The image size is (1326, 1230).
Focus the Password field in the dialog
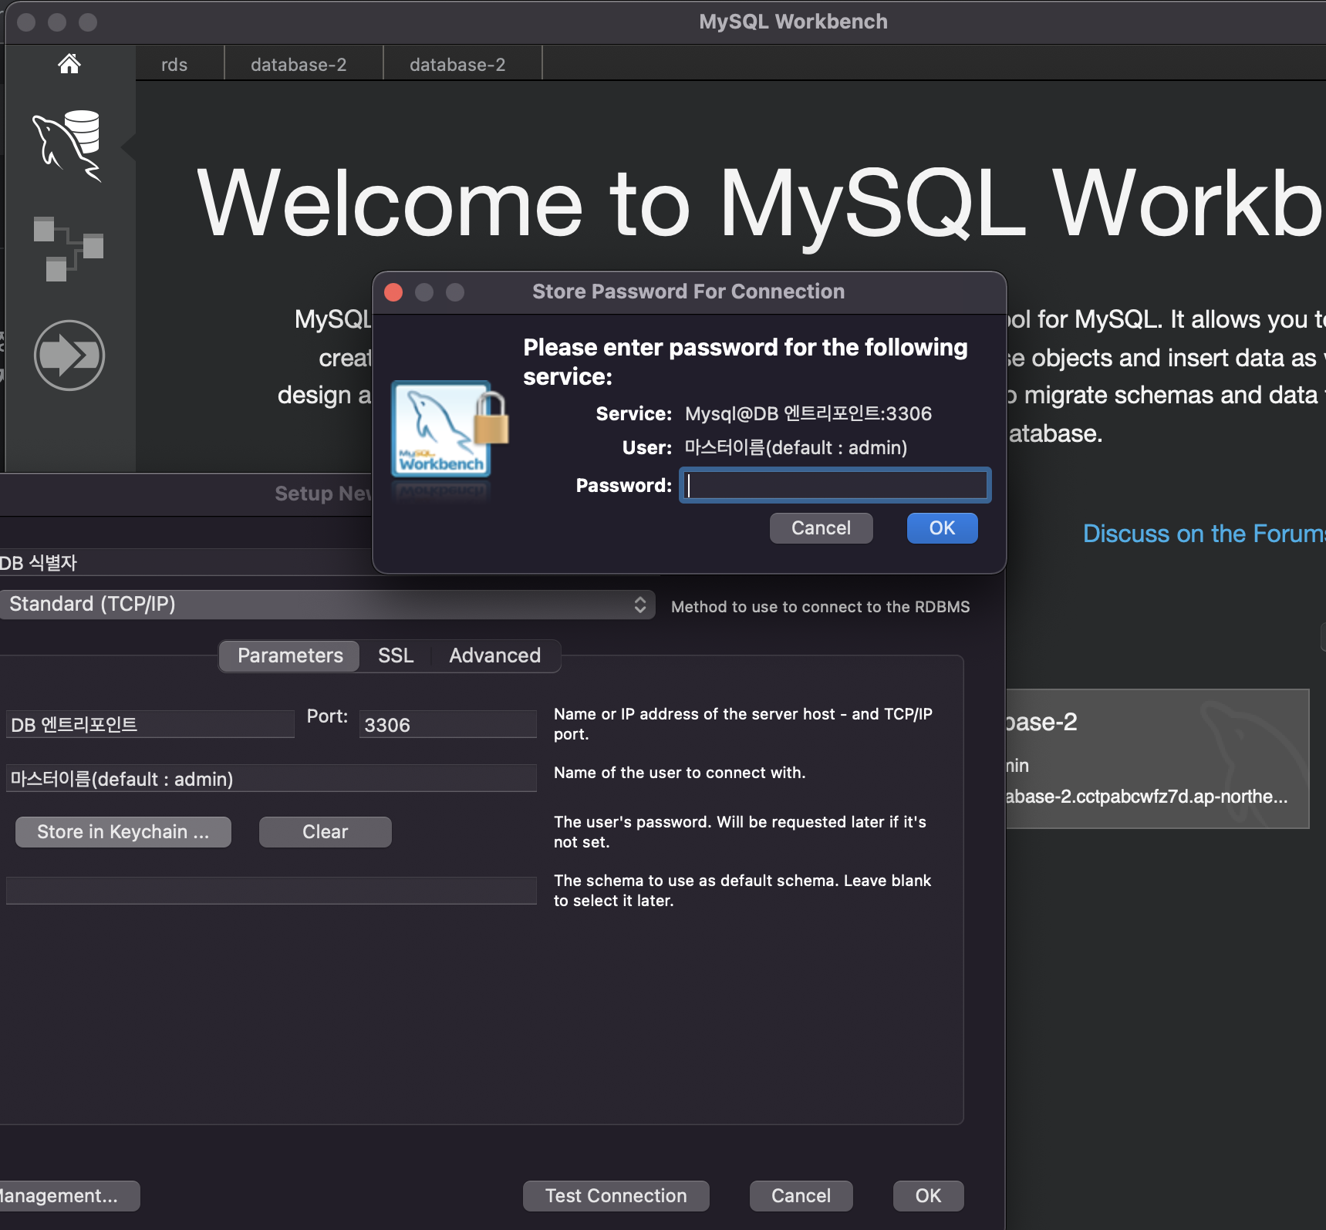(x=835, y=486)
